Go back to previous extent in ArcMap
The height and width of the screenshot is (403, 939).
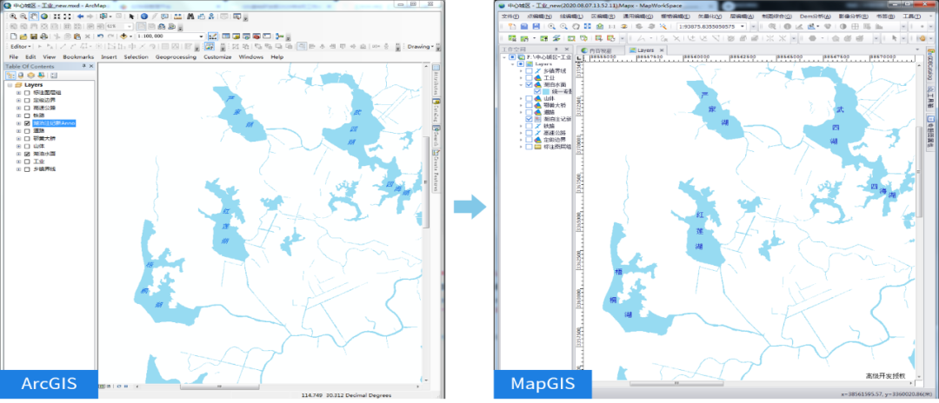80,17
